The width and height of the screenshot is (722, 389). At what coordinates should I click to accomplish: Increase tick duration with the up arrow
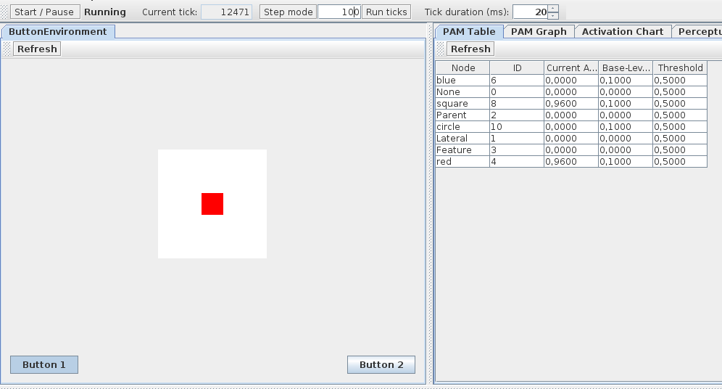(x=553, y=8)
